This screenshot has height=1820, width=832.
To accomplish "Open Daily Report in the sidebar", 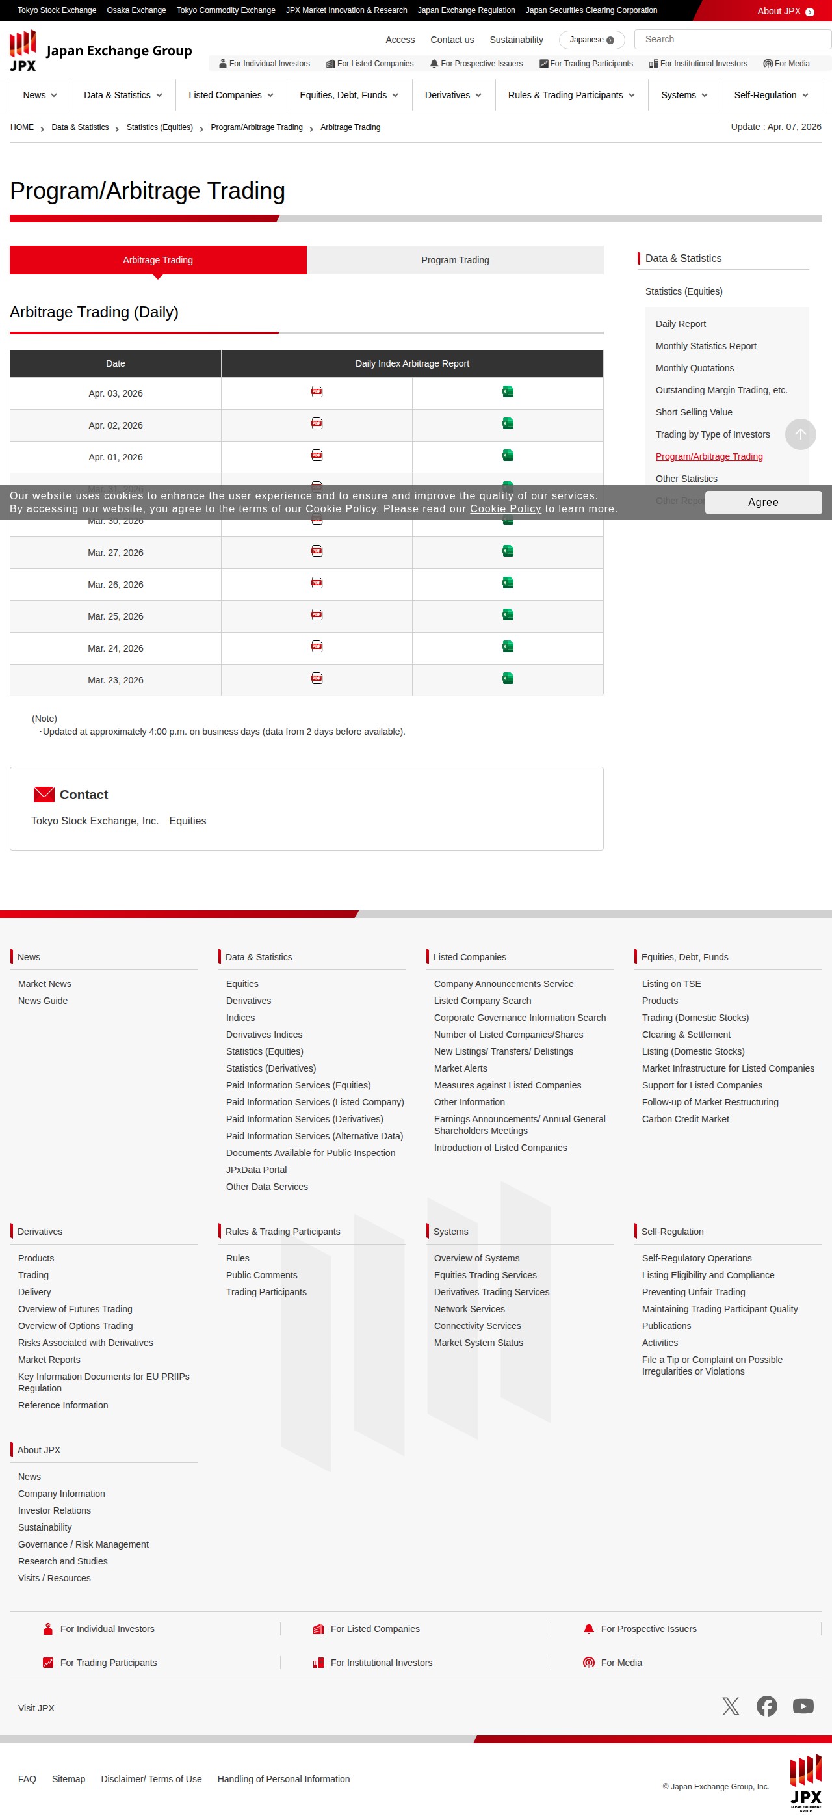I will [680, 324].
